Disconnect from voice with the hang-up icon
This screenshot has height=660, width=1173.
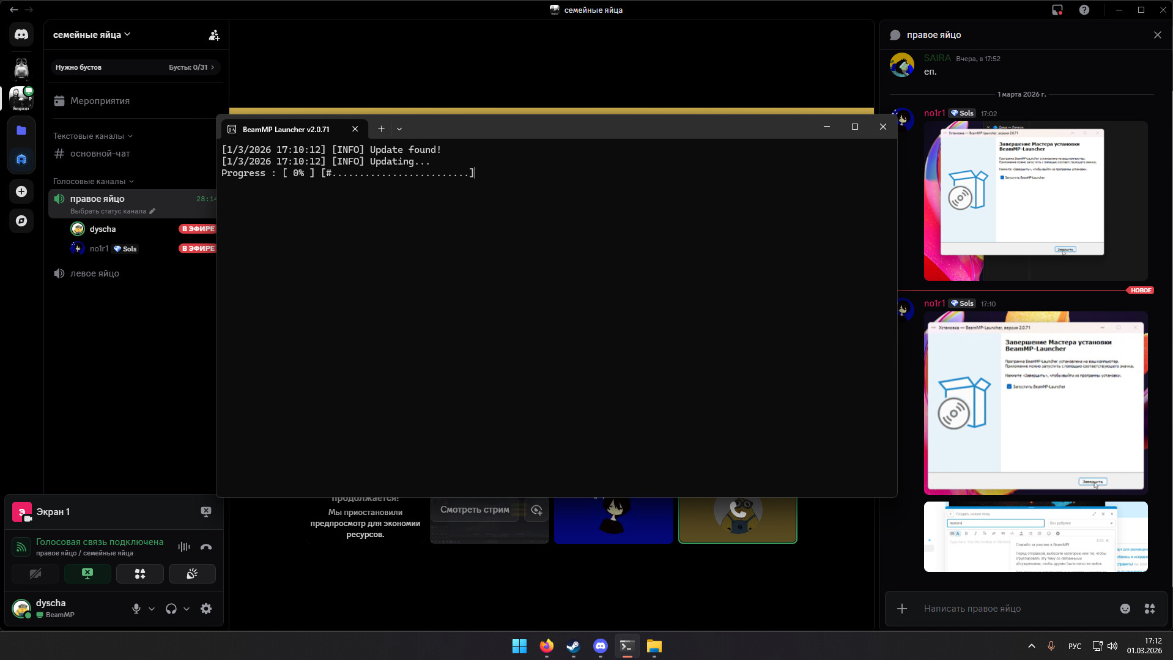point(206,547)
